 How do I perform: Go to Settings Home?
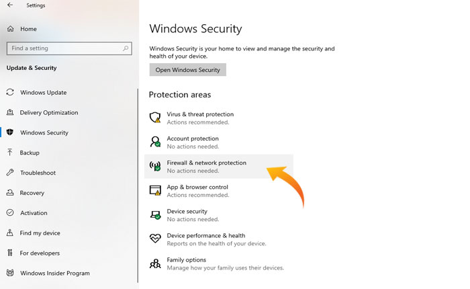(x=28, y=29)
